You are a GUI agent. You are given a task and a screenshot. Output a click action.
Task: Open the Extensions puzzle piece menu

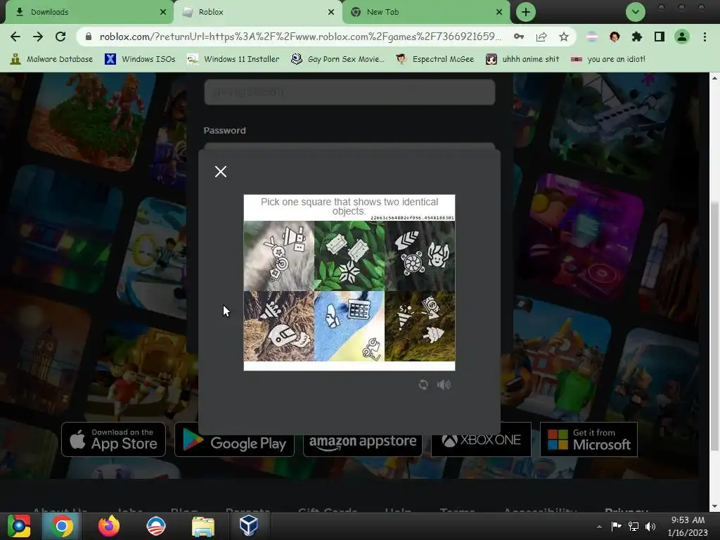point(637,37)
